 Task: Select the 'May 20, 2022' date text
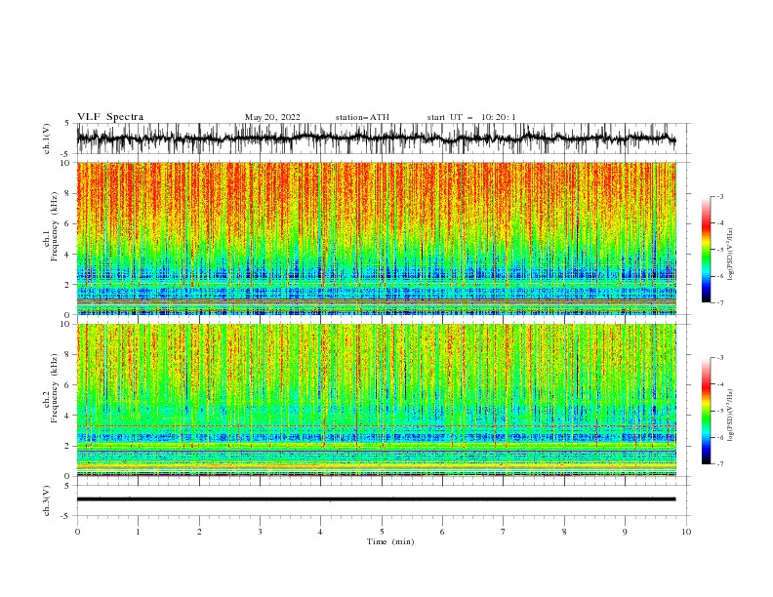[272, 117]
